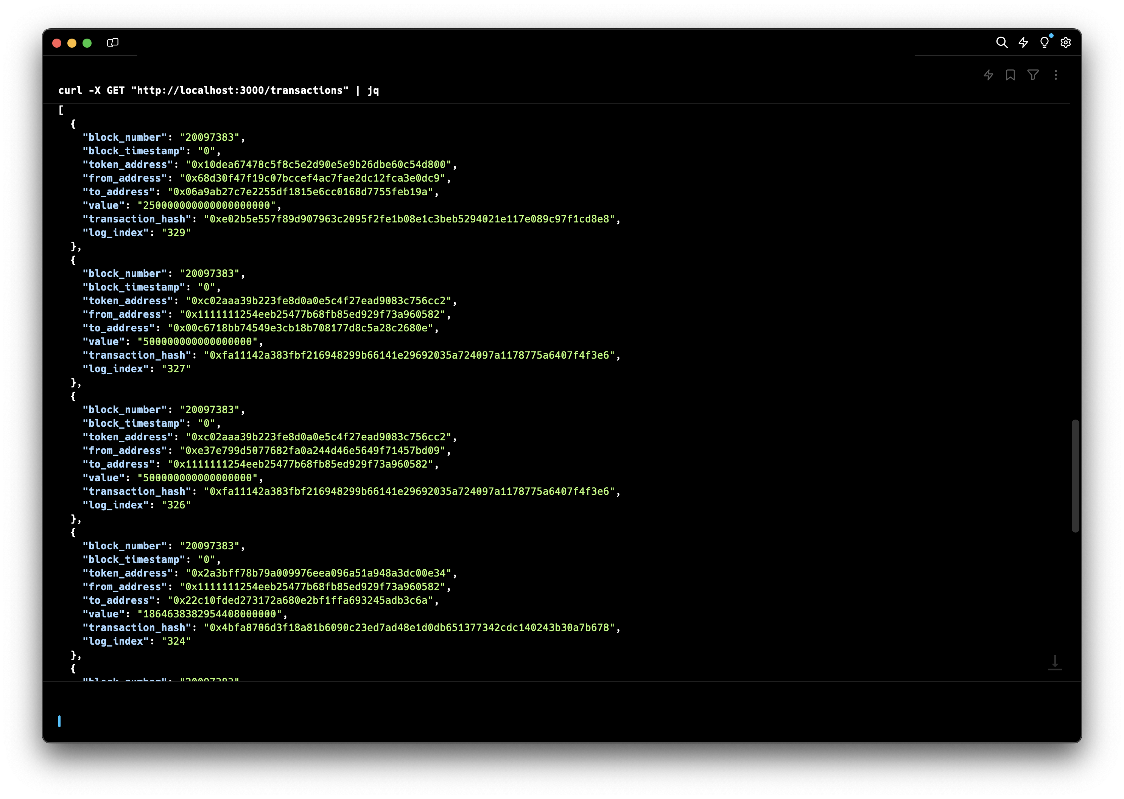The width and height of the screenshot is (1124, 799).
Task: Click from_address 0x68d30f47f19c07bccef4ac7fae2dc12fca3e0dc9
Action: pyautogui.click(x=313, y=178)
